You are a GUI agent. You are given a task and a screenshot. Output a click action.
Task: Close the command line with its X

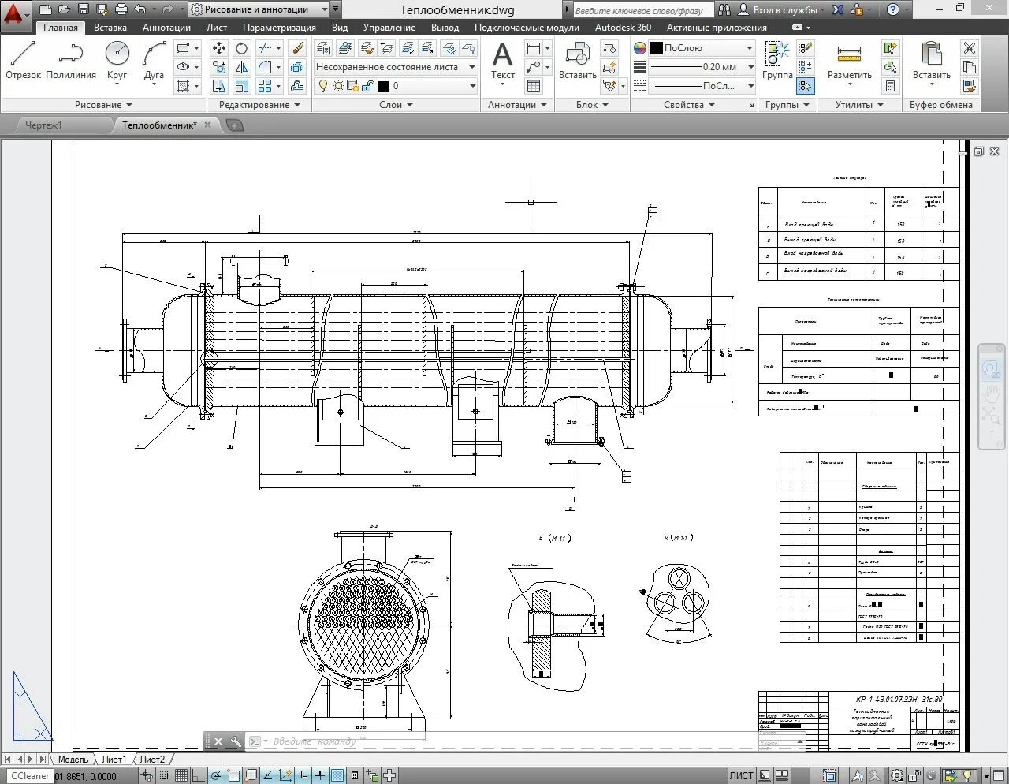(x=218, y=741)
